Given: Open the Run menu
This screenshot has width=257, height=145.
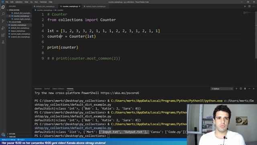Looking at the screenshot, I should [36, 2].
